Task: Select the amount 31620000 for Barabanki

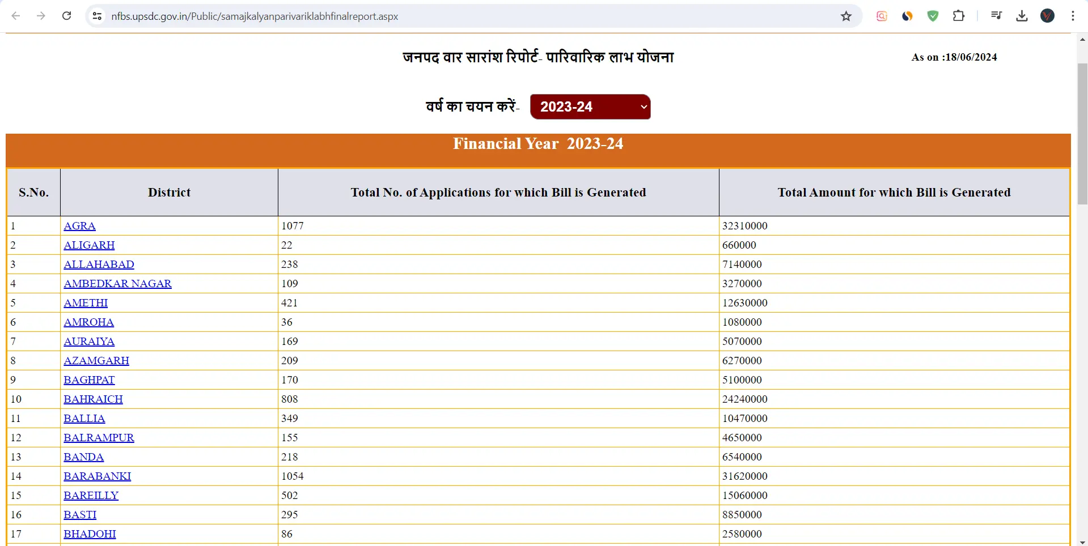Action: coord(745,476)
